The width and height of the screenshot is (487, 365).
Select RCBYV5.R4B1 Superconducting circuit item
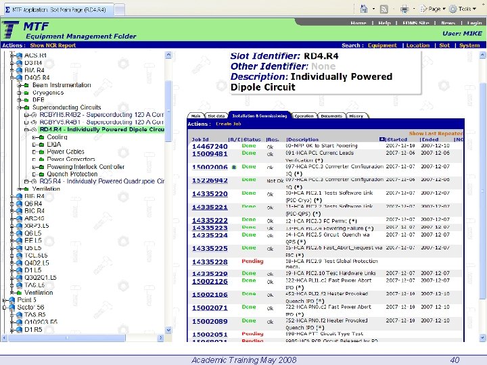[x=101, y=122]
